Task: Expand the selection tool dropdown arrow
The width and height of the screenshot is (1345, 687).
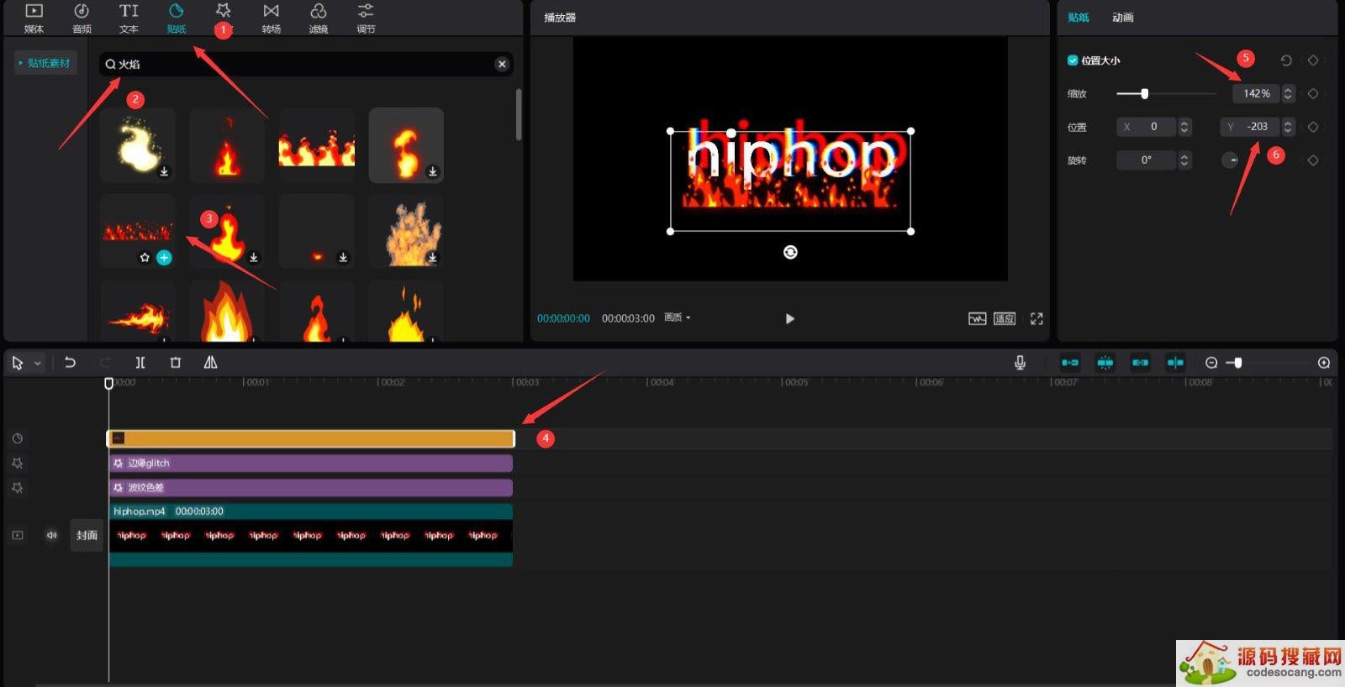Action: [x=38, y=364]
